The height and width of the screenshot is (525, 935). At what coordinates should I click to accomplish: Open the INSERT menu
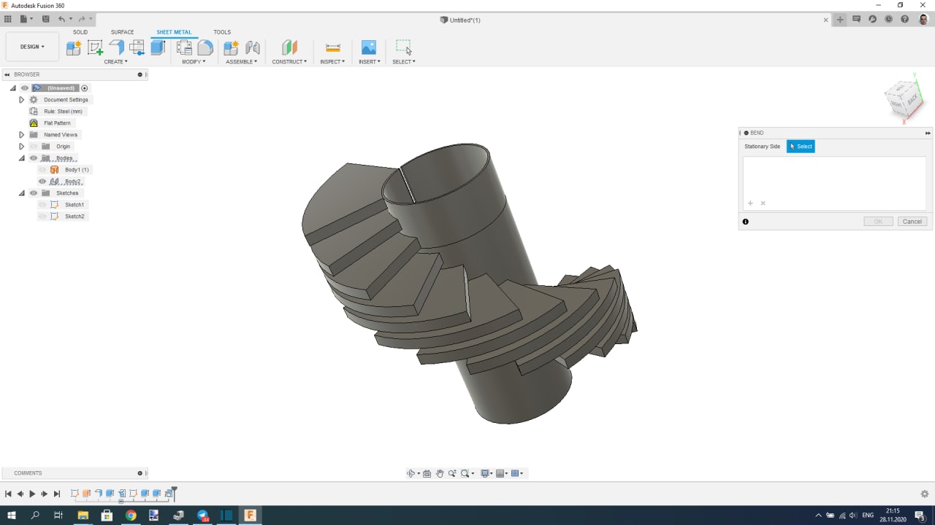click(x=369, y=62)
